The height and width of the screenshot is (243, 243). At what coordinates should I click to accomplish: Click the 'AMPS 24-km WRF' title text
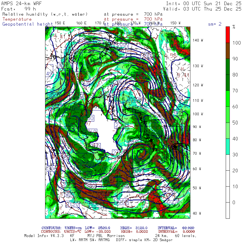22,4
